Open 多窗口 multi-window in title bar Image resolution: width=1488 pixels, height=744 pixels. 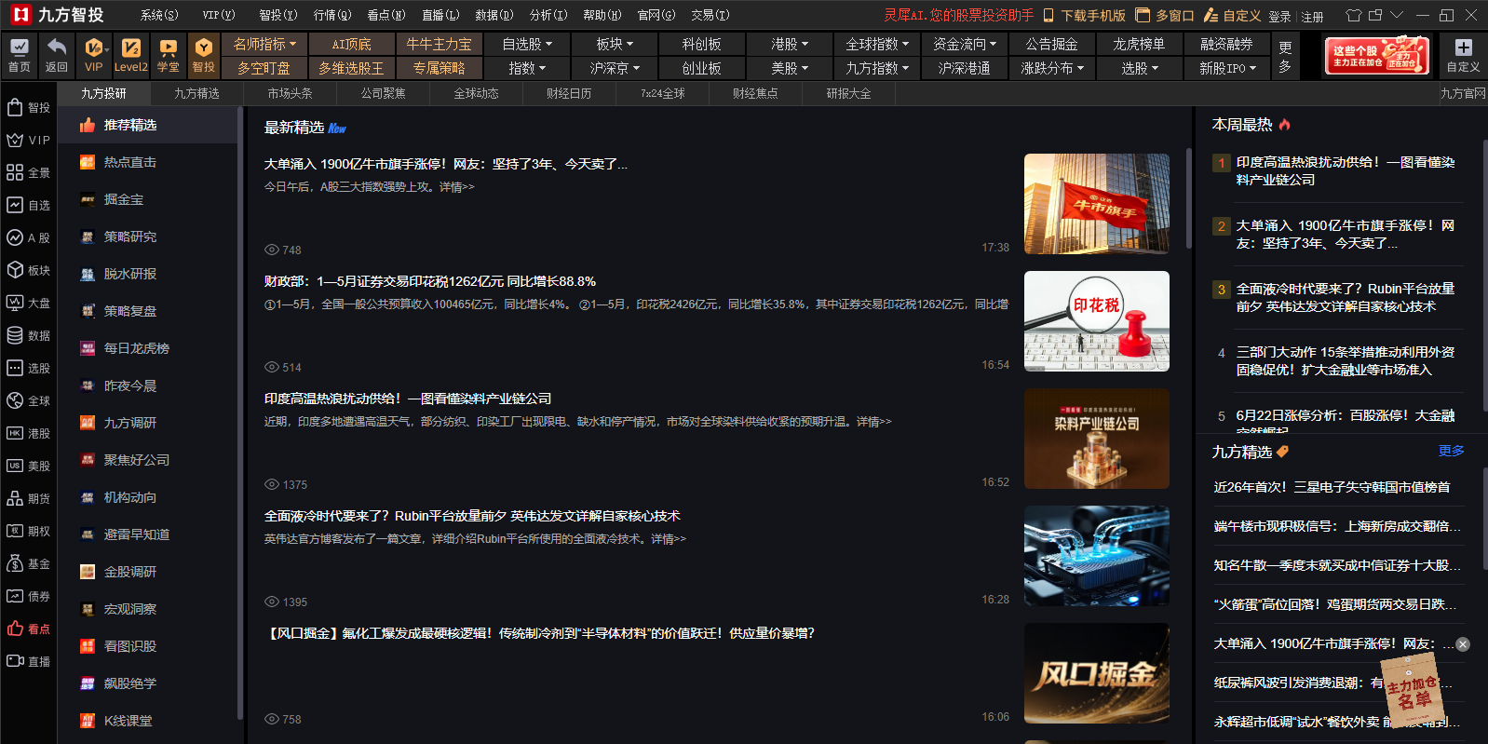tap(1167, 16)
